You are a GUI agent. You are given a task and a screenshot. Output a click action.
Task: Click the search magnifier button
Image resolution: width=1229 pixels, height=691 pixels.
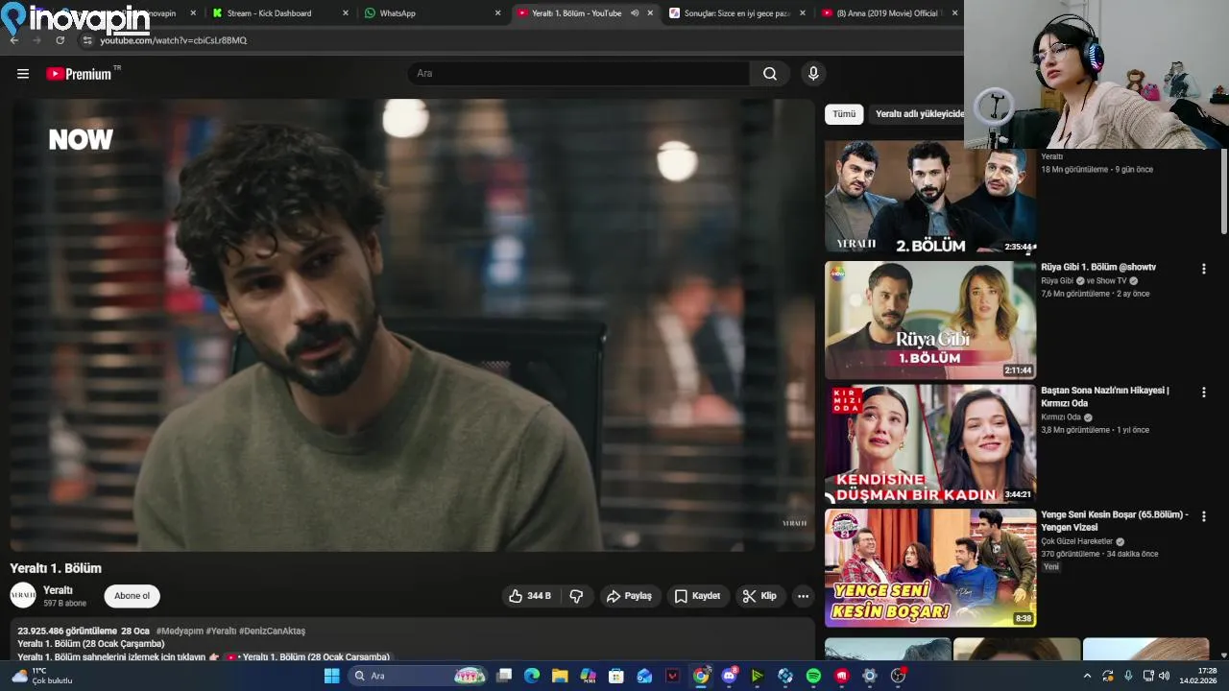(x=770, y=74)
